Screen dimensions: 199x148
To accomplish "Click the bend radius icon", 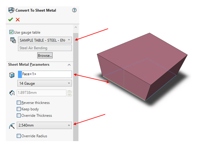I will point(12,126).
